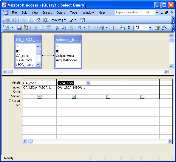Launch the Build wizard icon

pos(164,28)
